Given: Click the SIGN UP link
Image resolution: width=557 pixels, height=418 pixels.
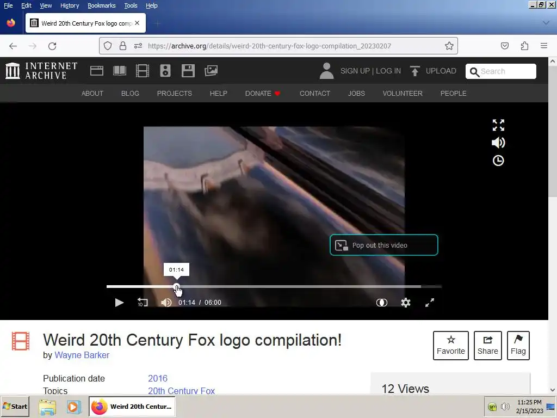Looking at the screenshot, I should click(355, 71).
